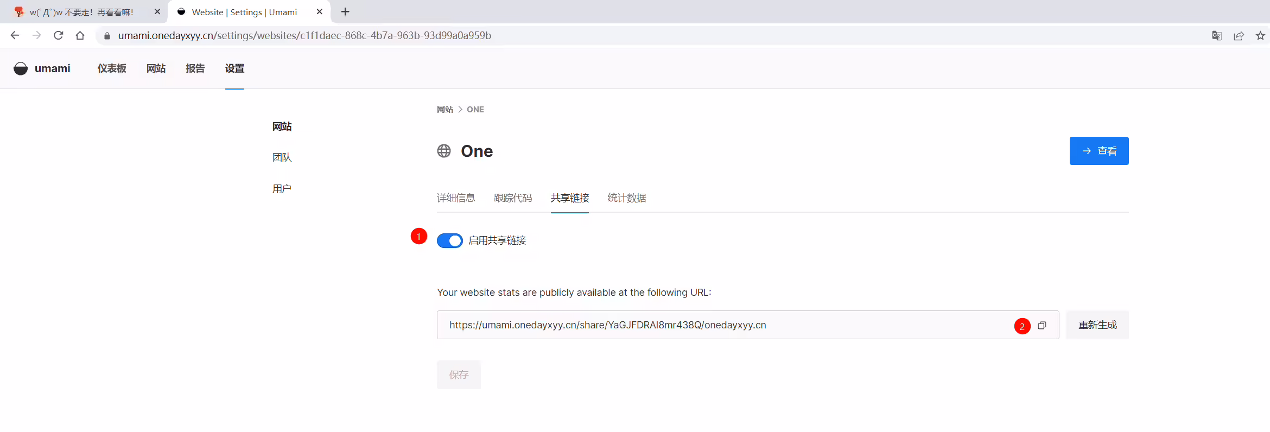Image resolution: width=1270 pixels, height=432 pixels.
Task: Switch to the 详细信息 tab
Action: click(x=456, y=198)
